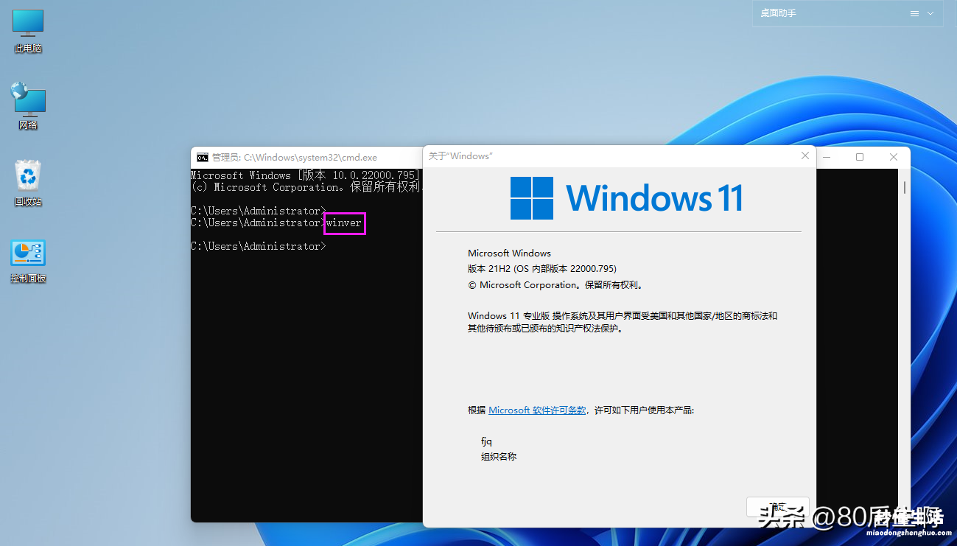957x546 pixels.
Task: Select the 此电脑 desktop icon
Action: click(28, 31)
